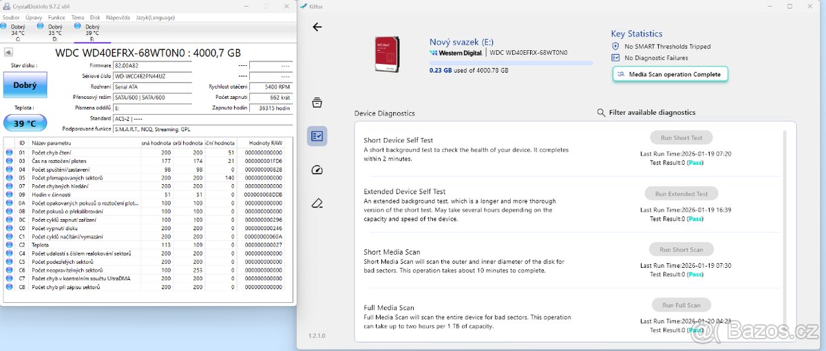
Task: Click the status orb for attribute C2 Teplota
Action: pyautogui.click(x=9, y=245)
